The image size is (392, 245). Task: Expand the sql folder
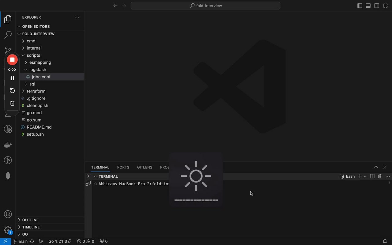click(50, 84)
